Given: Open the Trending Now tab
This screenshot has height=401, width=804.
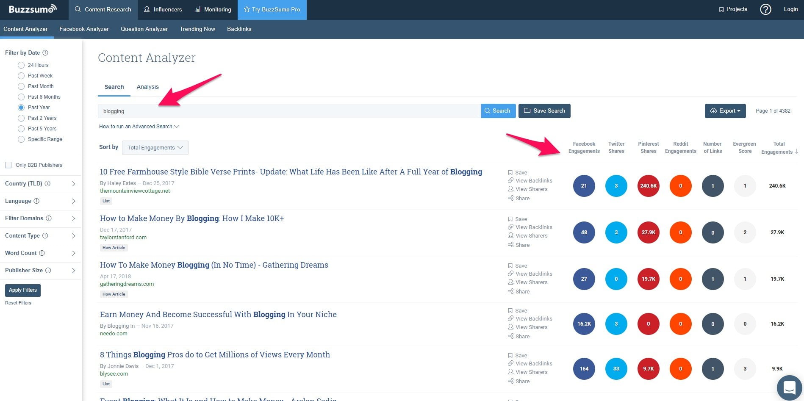Looking at the screenshot, I should point(197,29).
